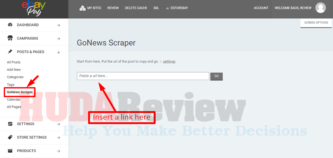Viewport: 333px width, 158px height.
Task: Open the SSL menu item
Action: 156,8
